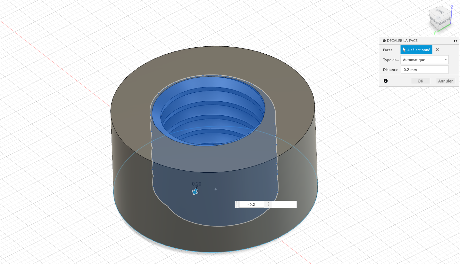Click the Z axis label on the view cube

[x=452, y=7]
